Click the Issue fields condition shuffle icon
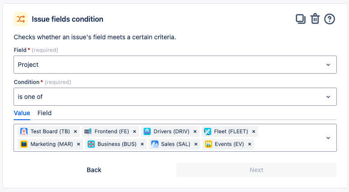Image resolution: width=349 pixels, height=192 pixels. 21,19
